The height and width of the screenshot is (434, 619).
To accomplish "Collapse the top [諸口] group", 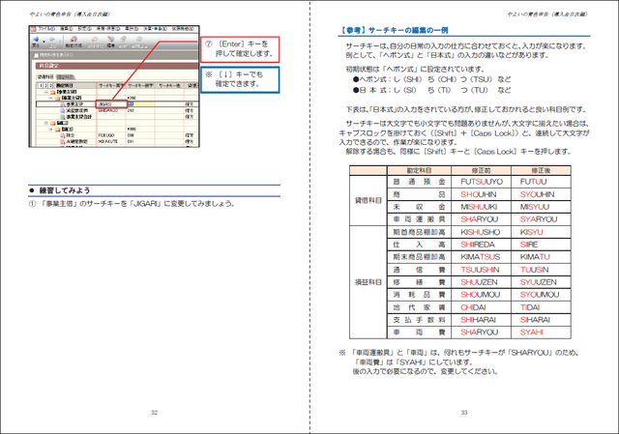I will tap(45, 123).
